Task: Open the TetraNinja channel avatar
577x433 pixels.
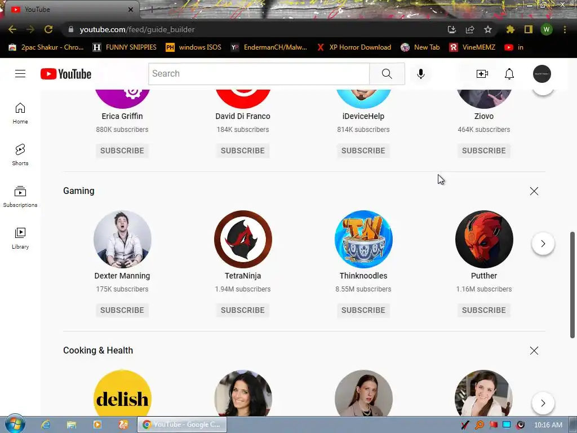Action: pos(243,239)
